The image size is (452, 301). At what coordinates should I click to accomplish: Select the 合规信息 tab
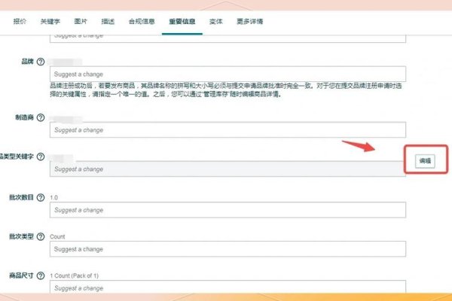click(142, 21)
